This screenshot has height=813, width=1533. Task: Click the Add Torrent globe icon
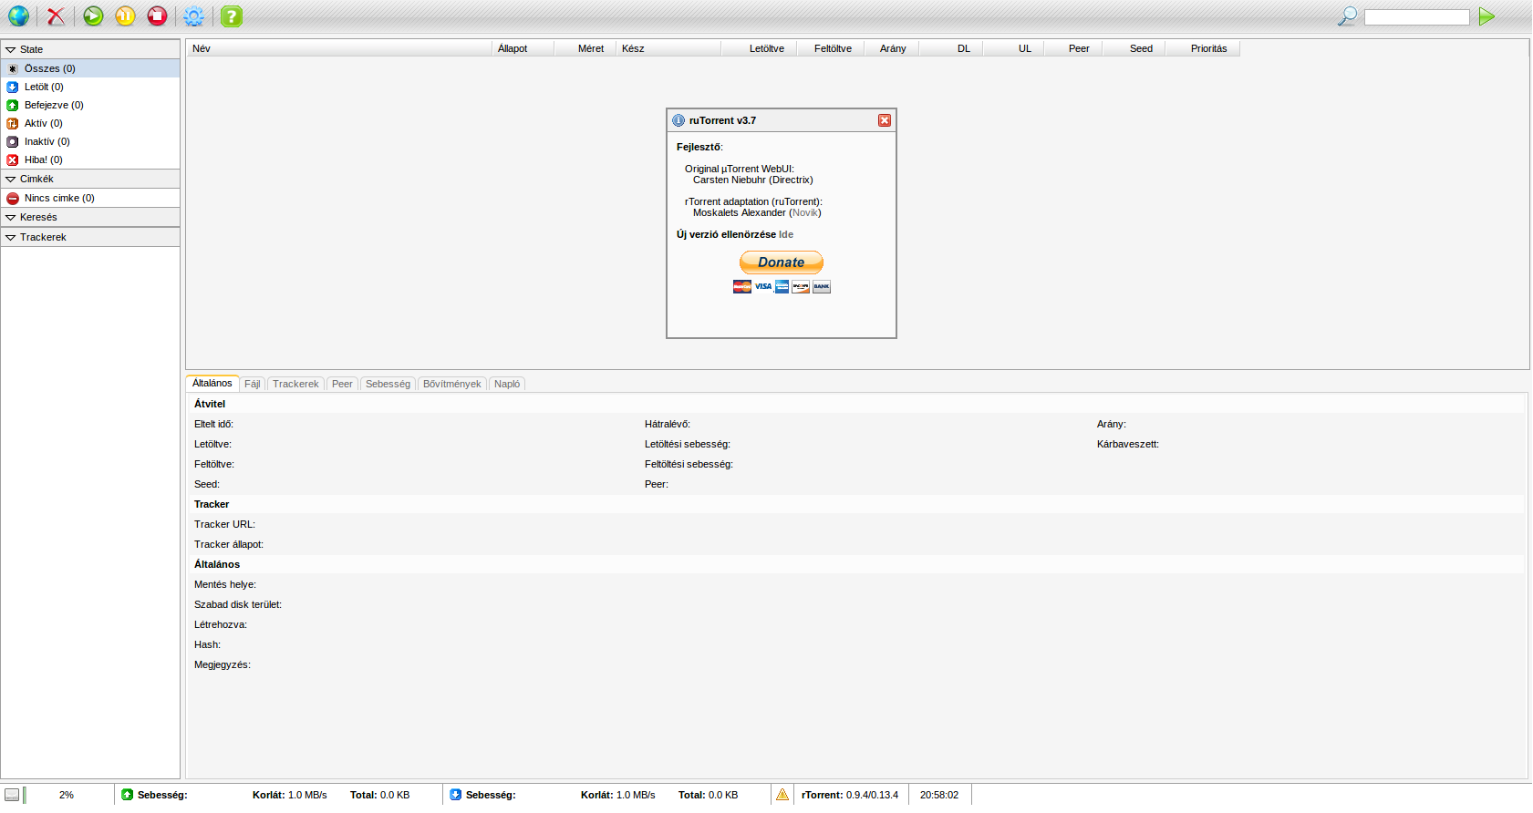[18, 15]
